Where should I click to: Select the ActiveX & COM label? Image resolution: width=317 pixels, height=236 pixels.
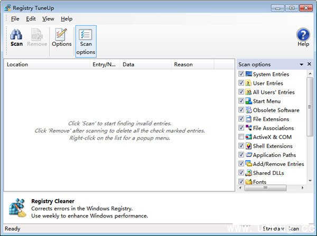272,137
